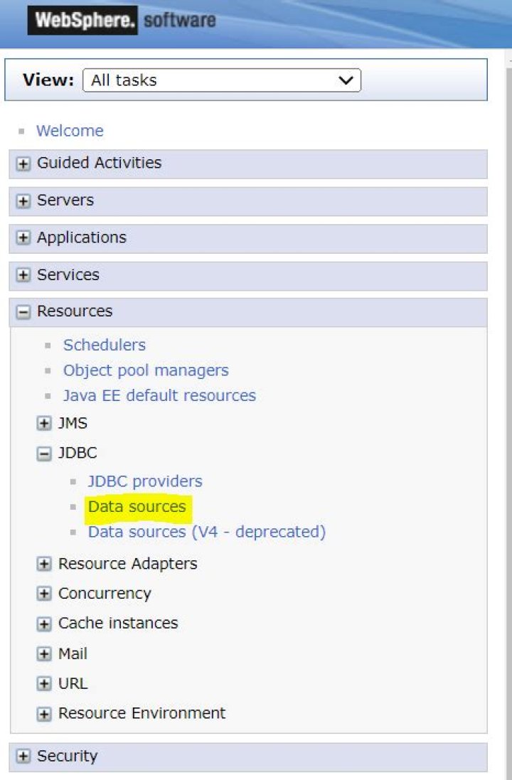Expand Resource Adapters plus icon

point(44,564)
